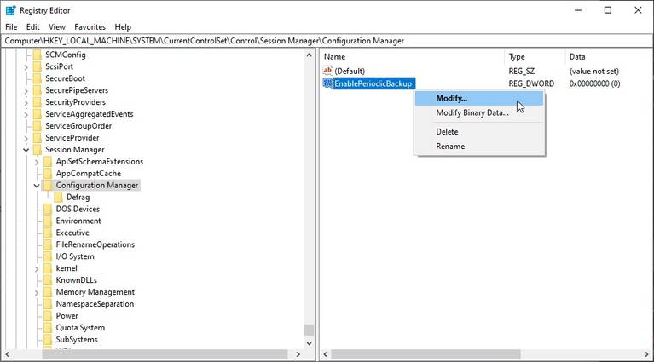Select the SubSystems tree item
Screen dimensions: 654x362
(77, 340)
